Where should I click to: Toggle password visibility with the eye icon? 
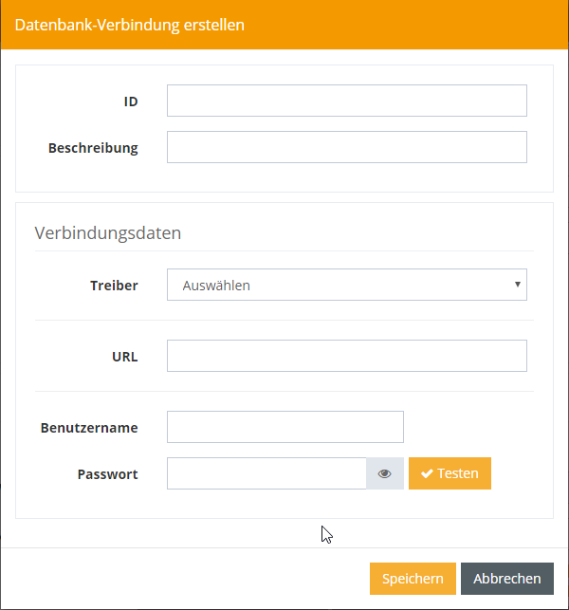(x=385, y=473)
